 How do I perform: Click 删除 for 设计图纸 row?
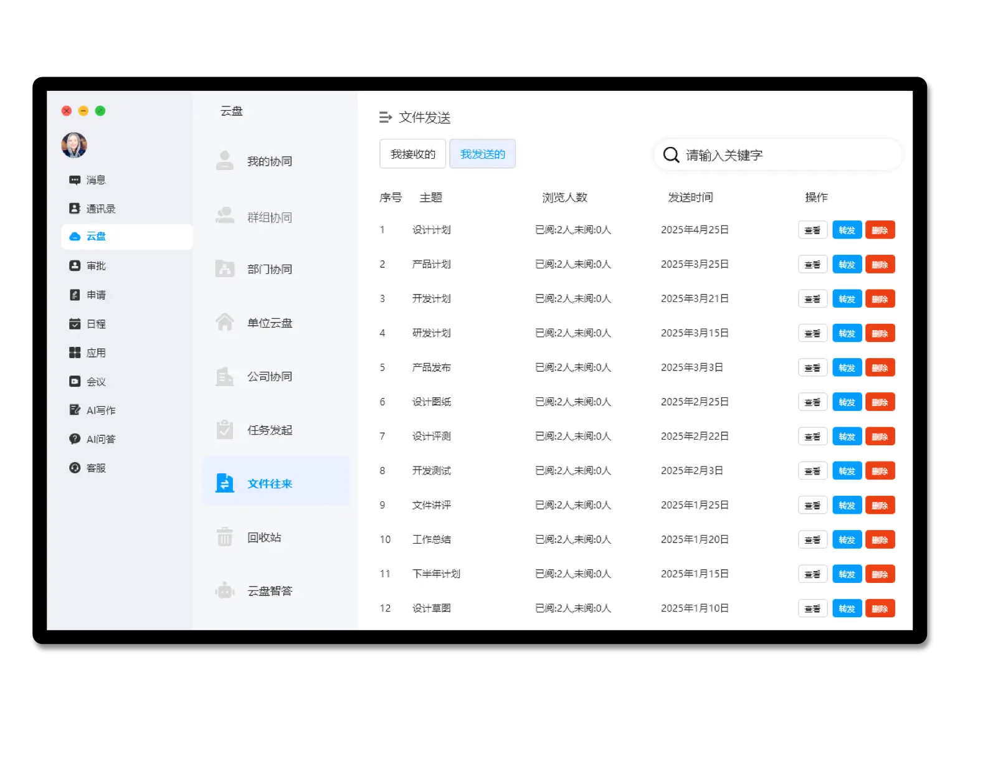(x=880, y=402)
